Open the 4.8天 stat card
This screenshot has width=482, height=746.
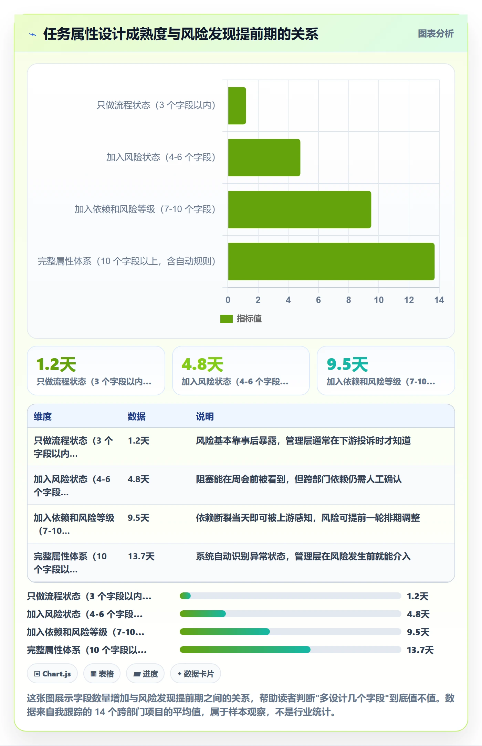click(x=241, y=371)
